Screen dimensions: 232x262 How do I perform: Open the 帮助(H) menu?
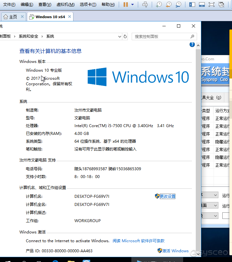point(108,5)
